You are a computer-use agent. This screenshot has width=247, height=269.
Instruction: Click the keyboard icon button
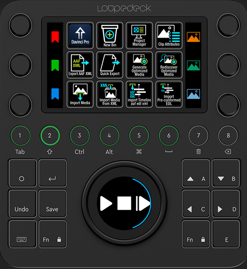23,234
